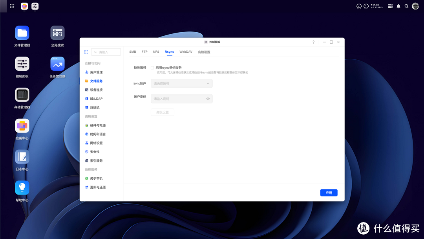Image resolution: width=424 pixels, height=239 pixels.
Task: Switch to pinned 应用中心 in top bar
Action: point(24,6)
